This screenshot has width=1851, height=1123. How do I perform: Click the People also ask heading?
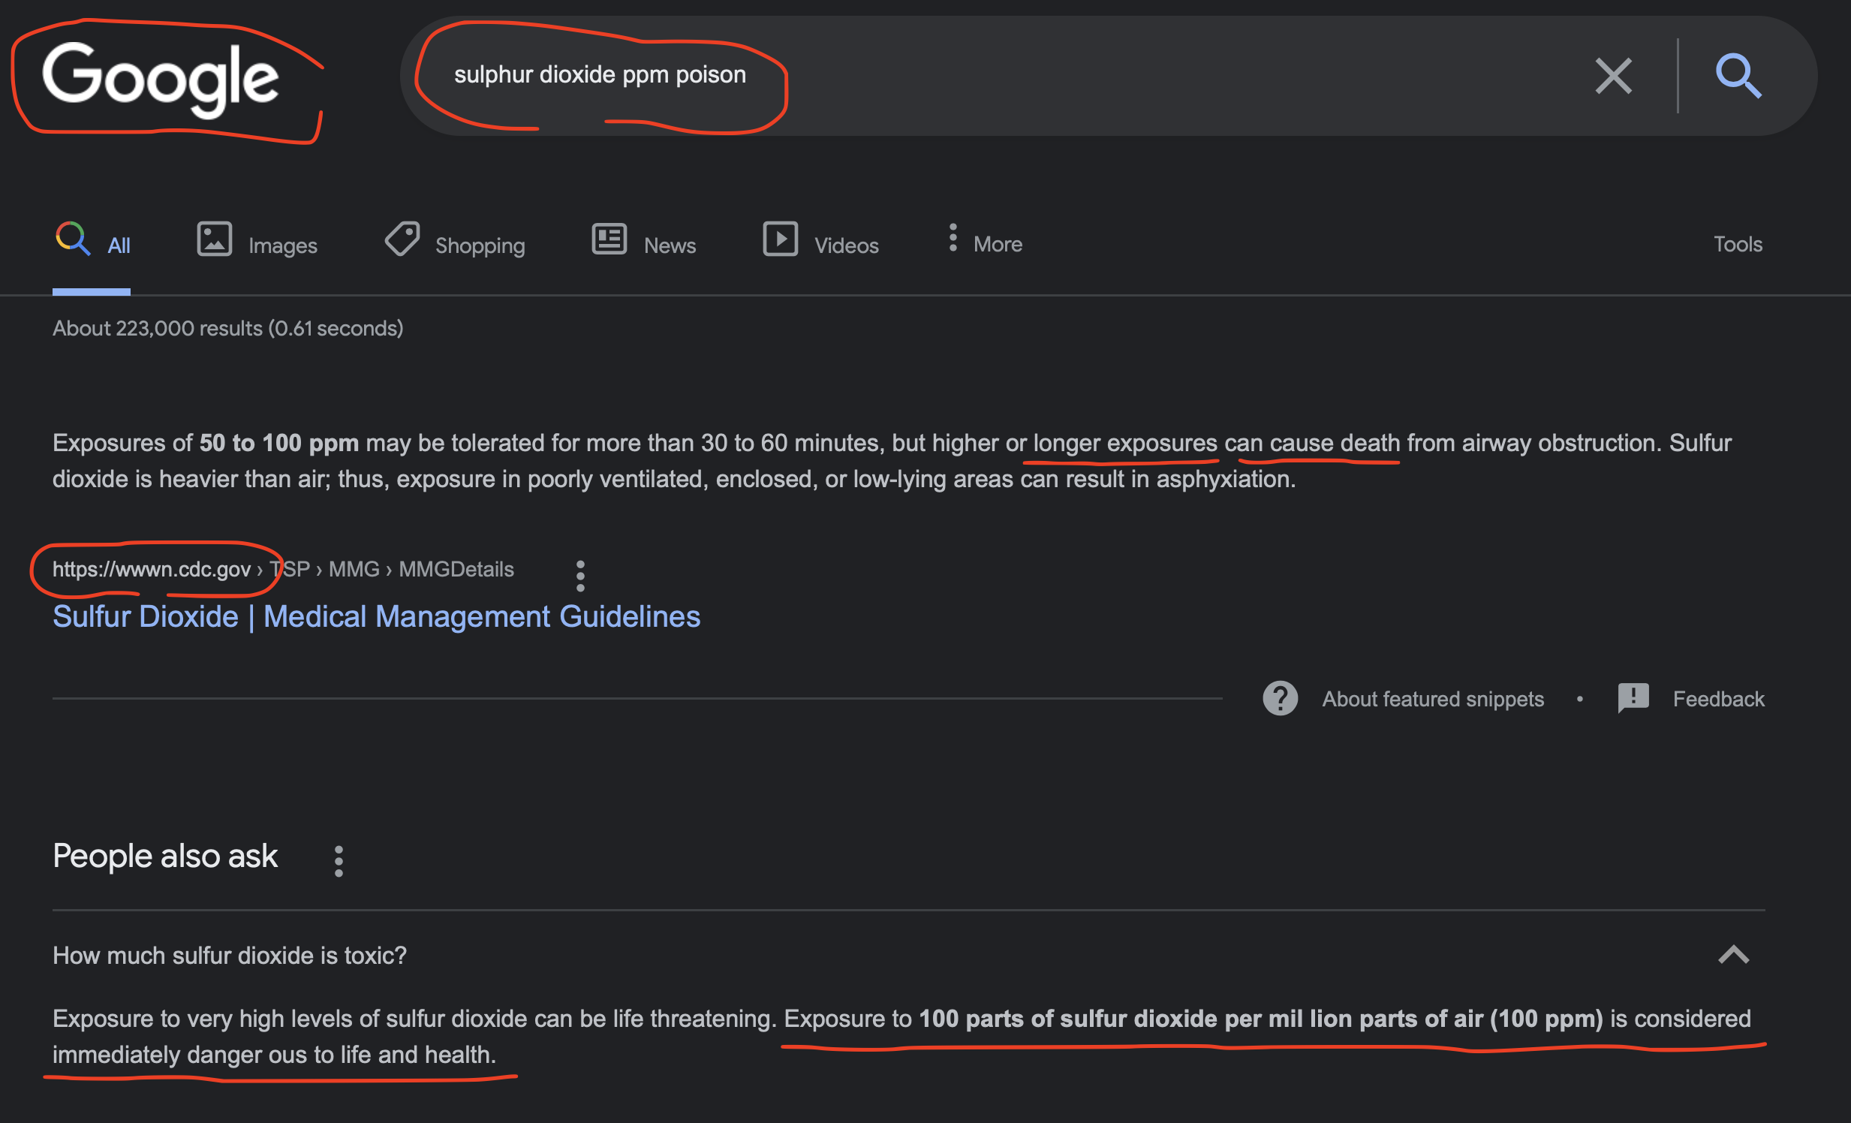[165, 856]
